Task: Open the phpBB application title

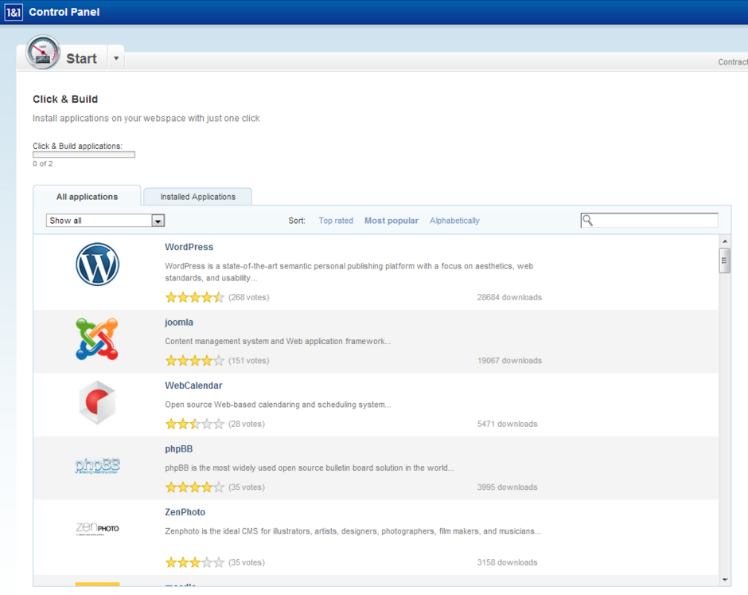Action: [178, 449]
